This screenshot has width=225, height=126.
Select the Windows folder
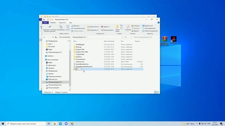[x=79, y=57]
